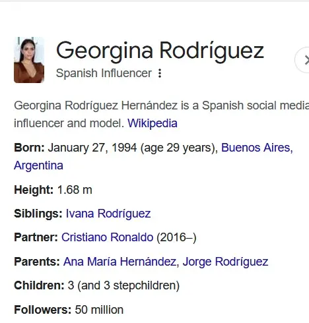Select the Born field label
This screenshot has height=323, width=309.
pyautogui.click(x=29, y=148)
